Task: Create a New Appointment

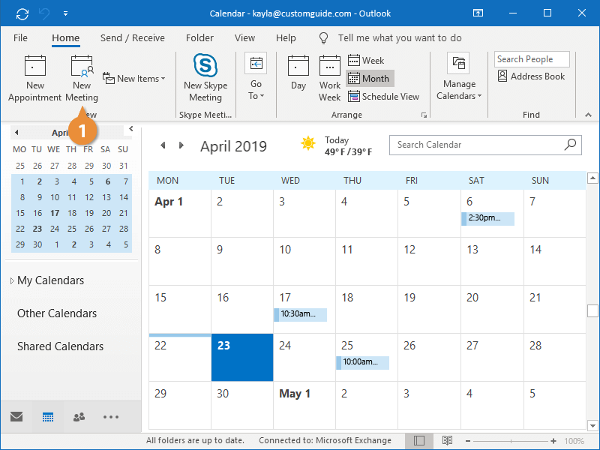Action: [x=34, y=79]
